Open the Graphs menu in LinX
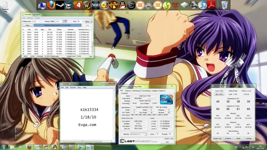The image size is (267, 150). 37,18
